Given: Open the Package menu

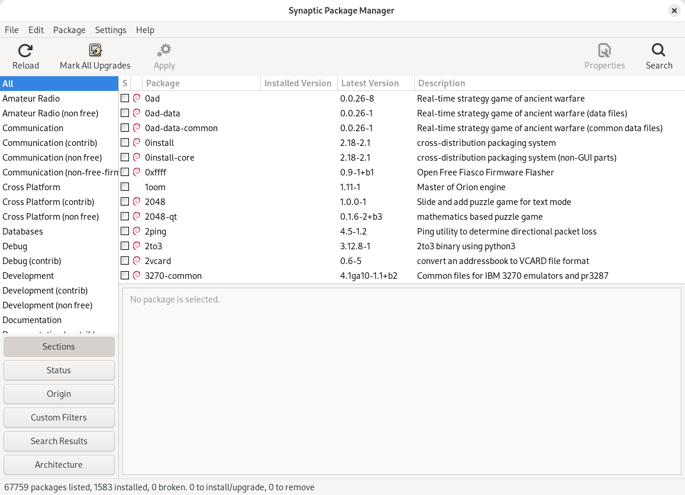Looking at the screenshot, I should (x=69, y=30).
